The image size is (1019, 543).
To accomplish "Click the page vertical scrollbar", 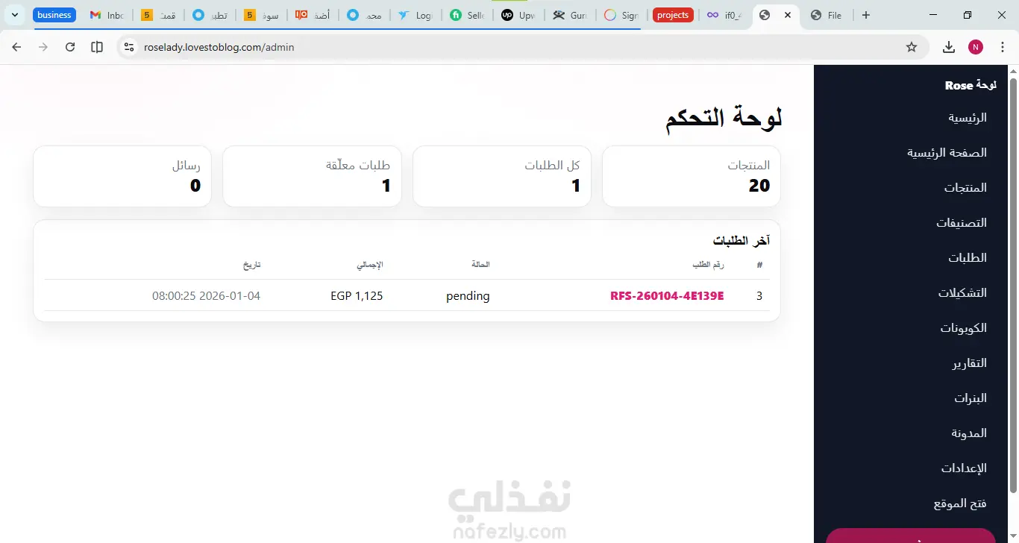I will pos(1013,283).
